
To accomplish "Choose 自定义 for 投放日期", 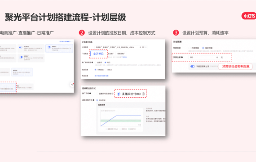I will coord(106,70).
